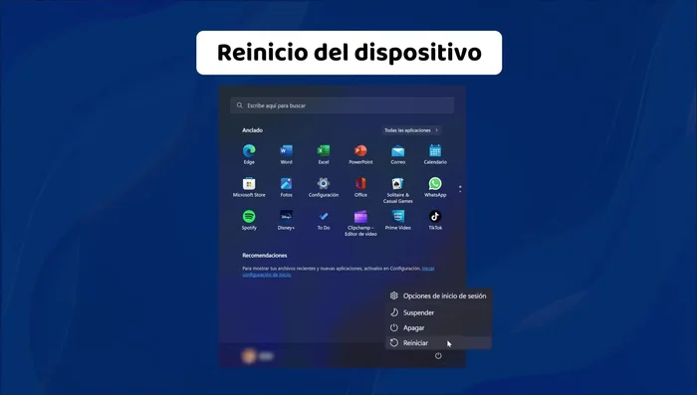Choose Reiniciar to restart the device

[x=438, y=343]
